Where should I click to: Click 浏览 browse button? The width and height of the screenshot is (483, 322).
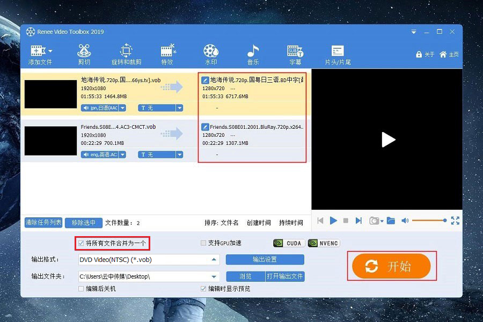click(x=245, y=276)
